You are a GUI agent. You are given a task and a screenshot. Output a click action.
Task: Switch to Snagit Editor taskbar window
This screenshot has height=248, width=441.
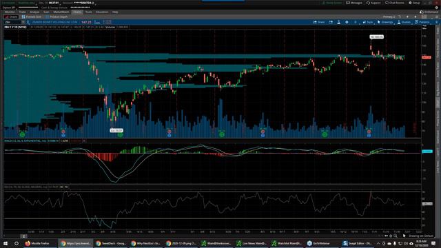pos(358,243)
